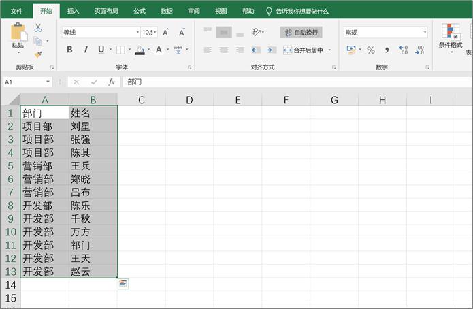Switch to the 插入 Insert tab
473x309 pixels.
[x=73, y=11]
